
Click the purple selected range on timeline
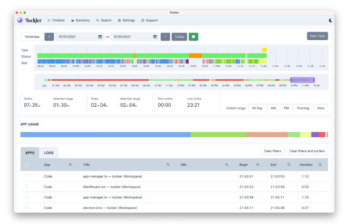point(302,80)
